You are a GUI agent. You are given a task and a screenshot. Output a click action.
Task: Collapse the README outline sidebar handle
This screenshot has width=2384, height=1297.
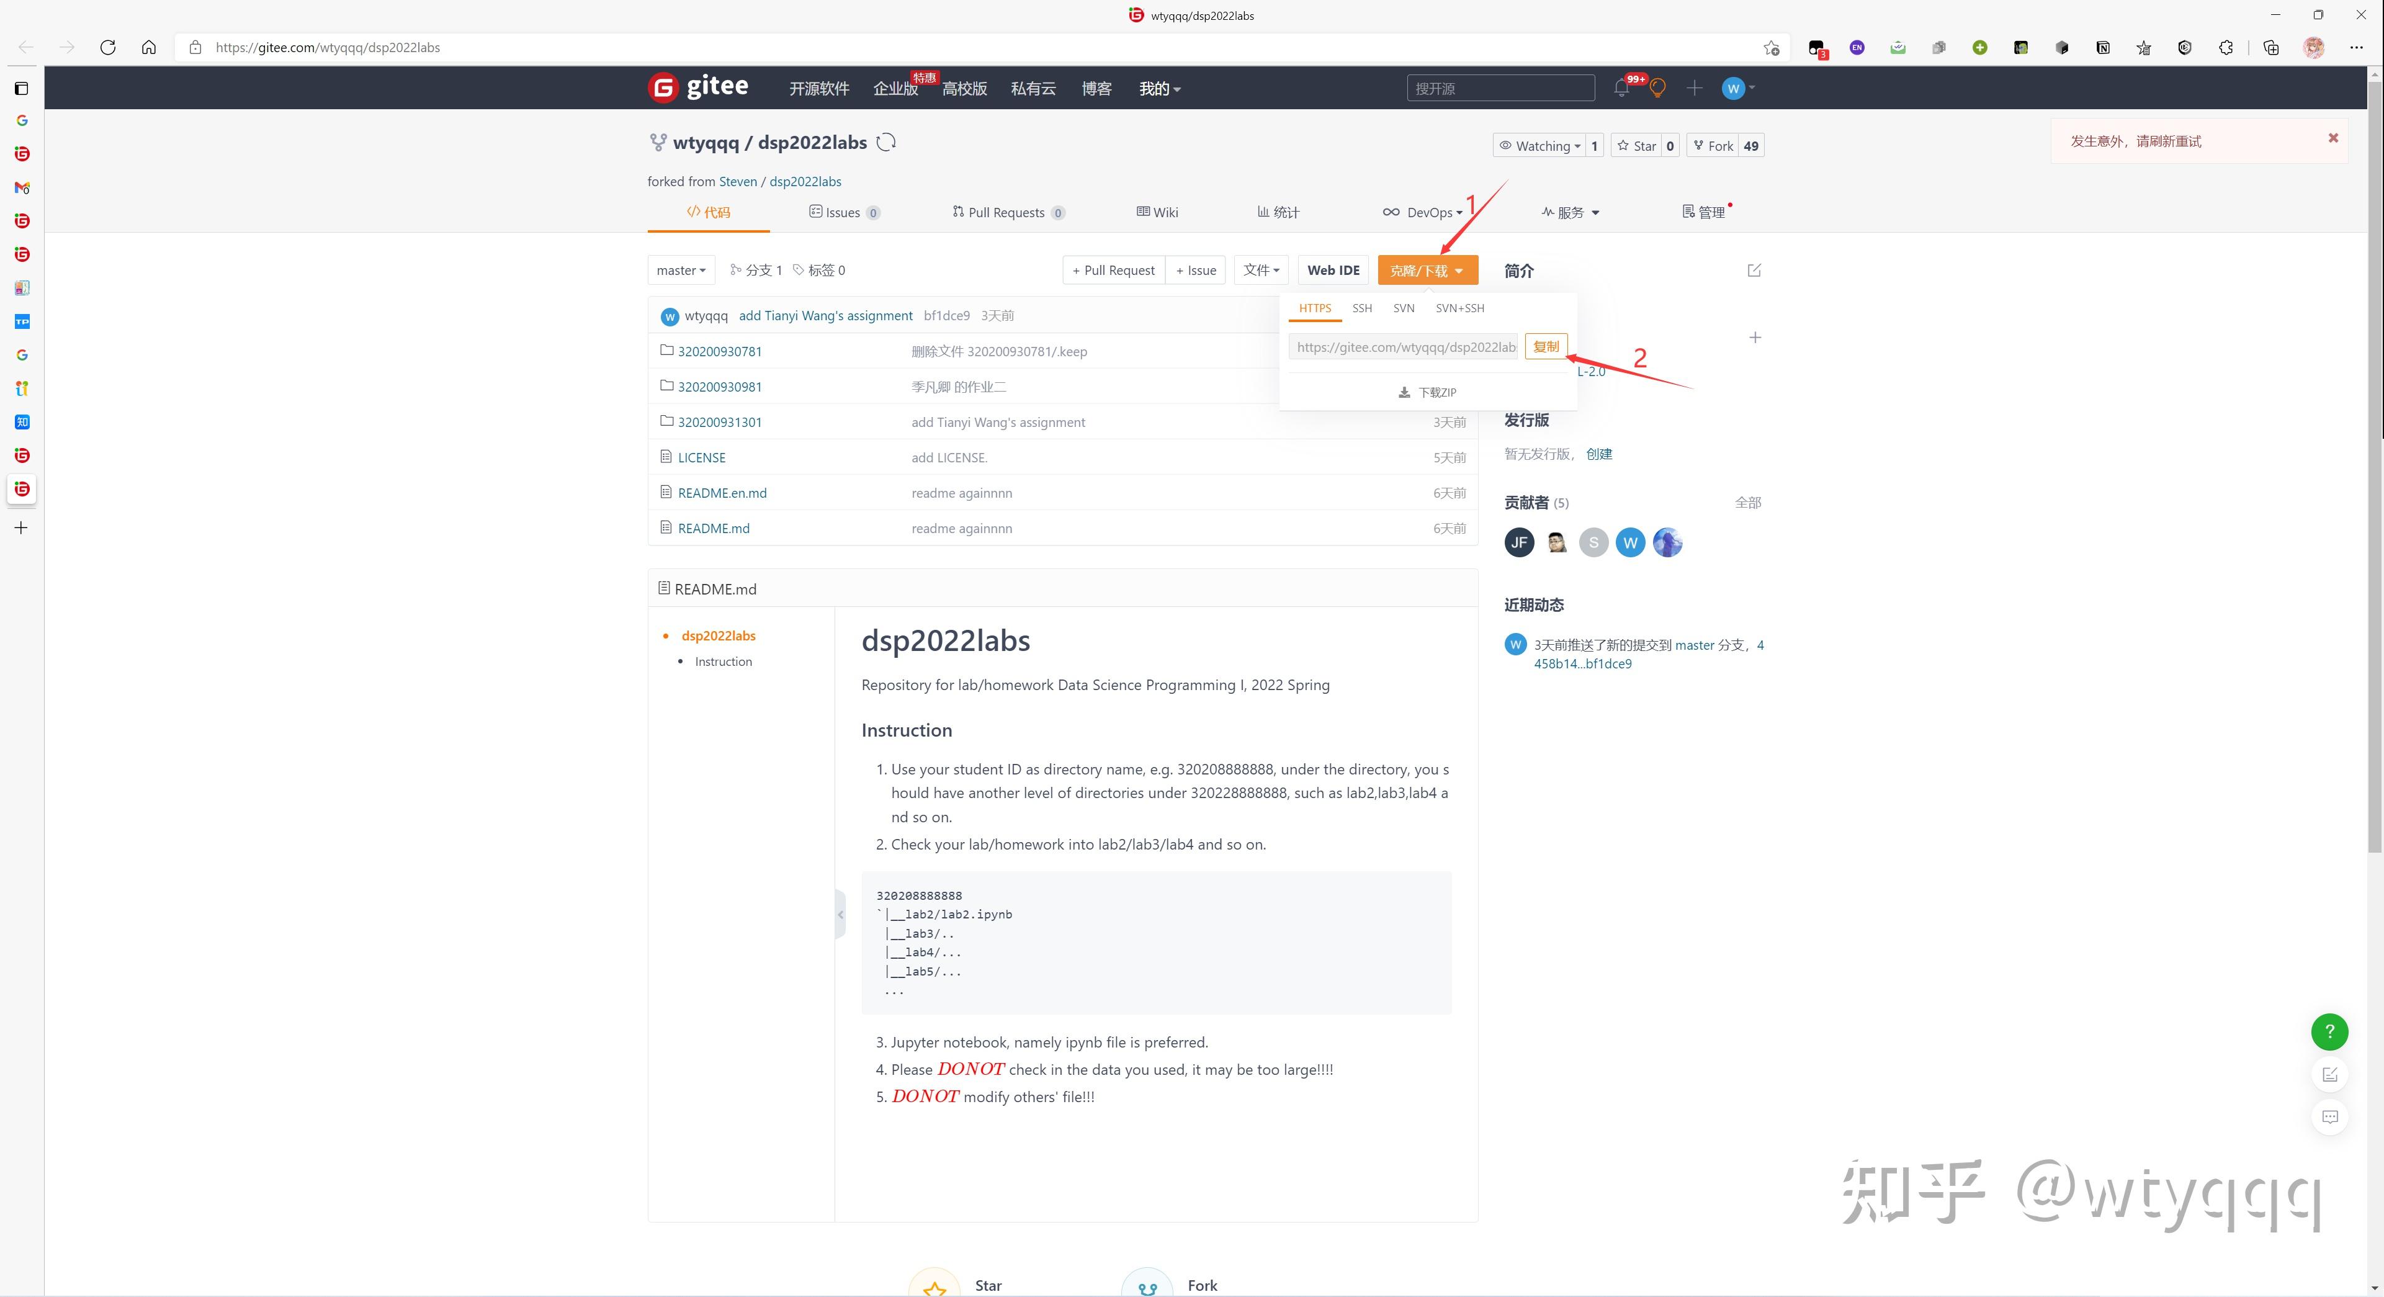(x=840, y=915)
